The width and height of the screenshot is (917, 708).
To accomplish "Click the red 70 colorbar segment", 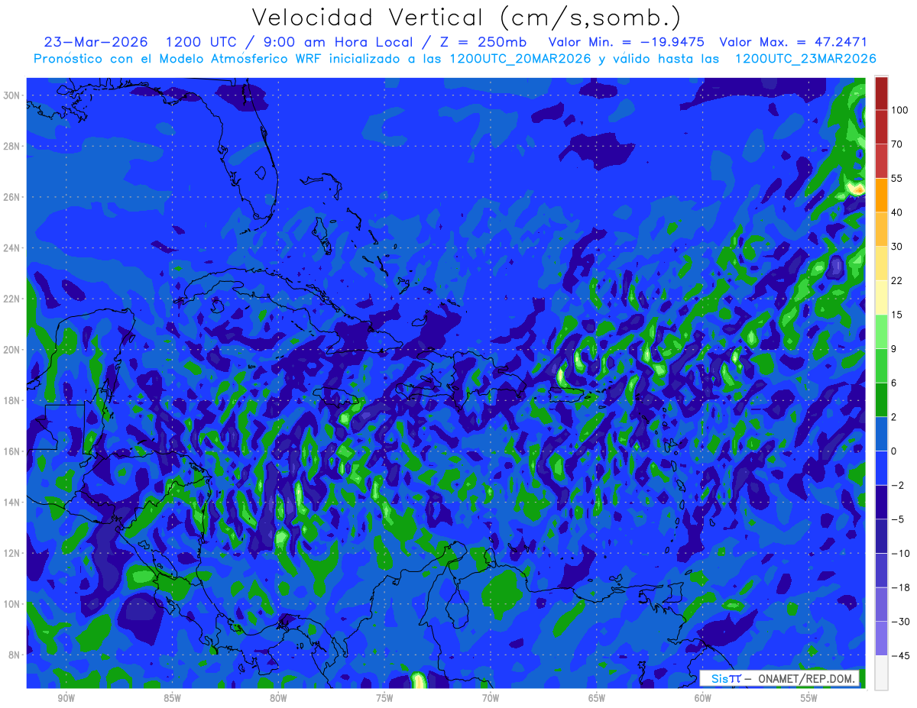I will 881,127.
